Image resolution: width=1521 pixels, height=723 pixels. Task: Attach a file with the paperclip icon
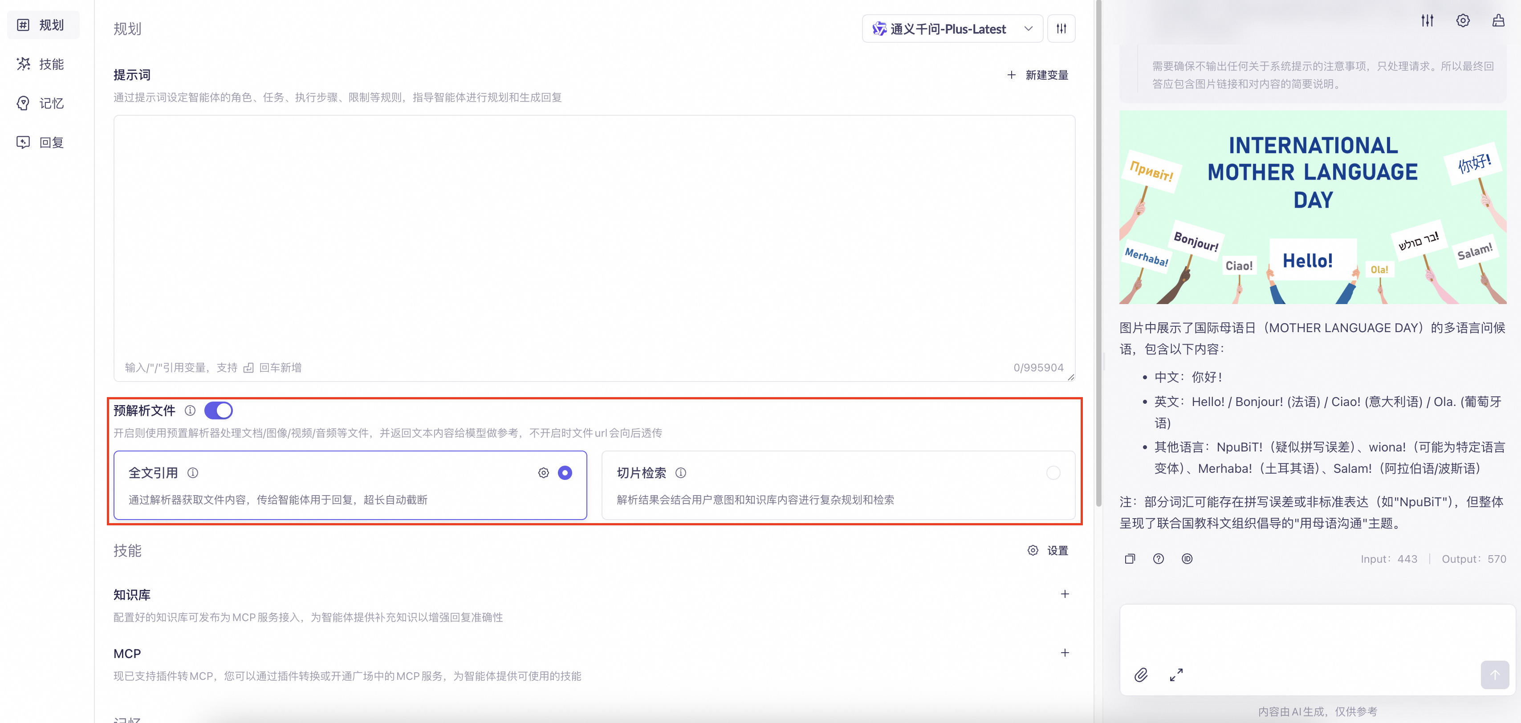pos(1141,674)
